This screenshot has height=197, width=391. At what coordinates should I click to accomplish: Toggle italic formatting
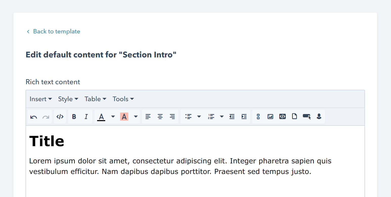coord(86,117)
